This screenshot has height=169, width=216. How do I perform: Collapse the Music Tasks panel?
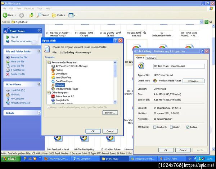click(39, 31)
